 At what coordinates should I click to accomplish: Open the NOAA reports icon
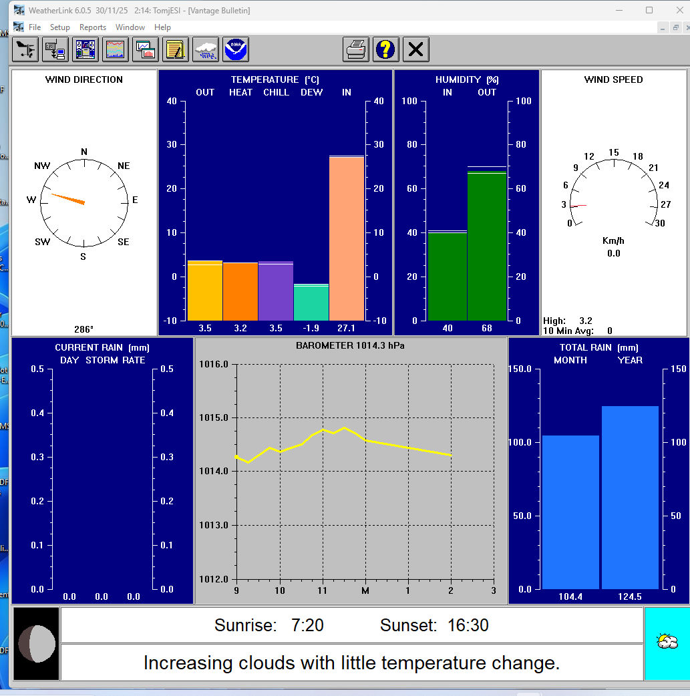pyautogui.click(x=236, y=49)
